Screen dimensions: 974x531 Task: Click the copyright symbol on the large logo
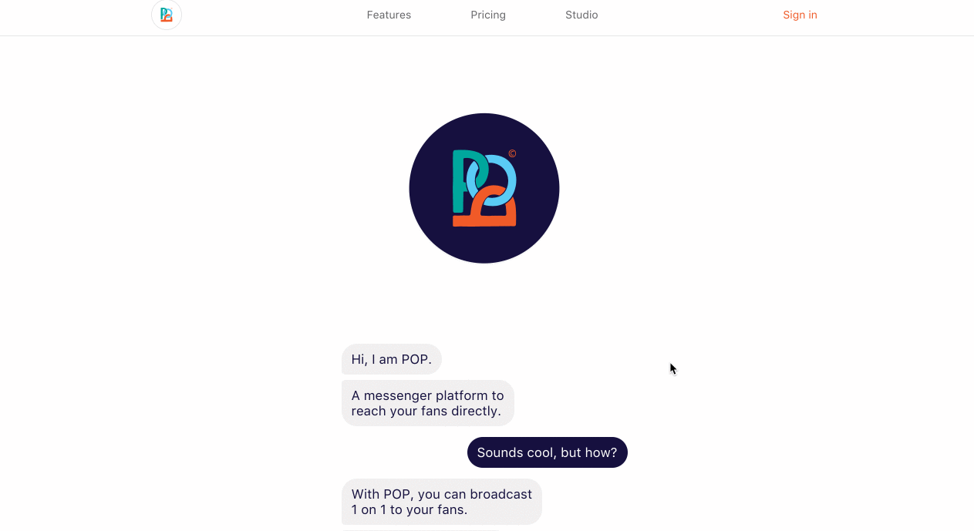(x=512, y=153)
